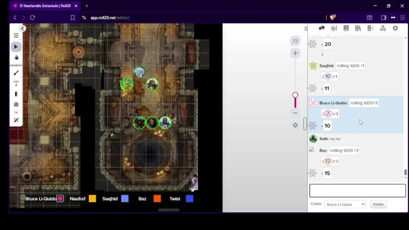Choose the Select arrow tool
409x230 pixels.
click(16, 47)
